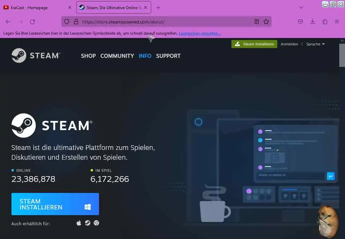The height and width of the screenshot is (239, 345).
Task: Select the Apple macOS download icon
Action: (x=79, y=223)
